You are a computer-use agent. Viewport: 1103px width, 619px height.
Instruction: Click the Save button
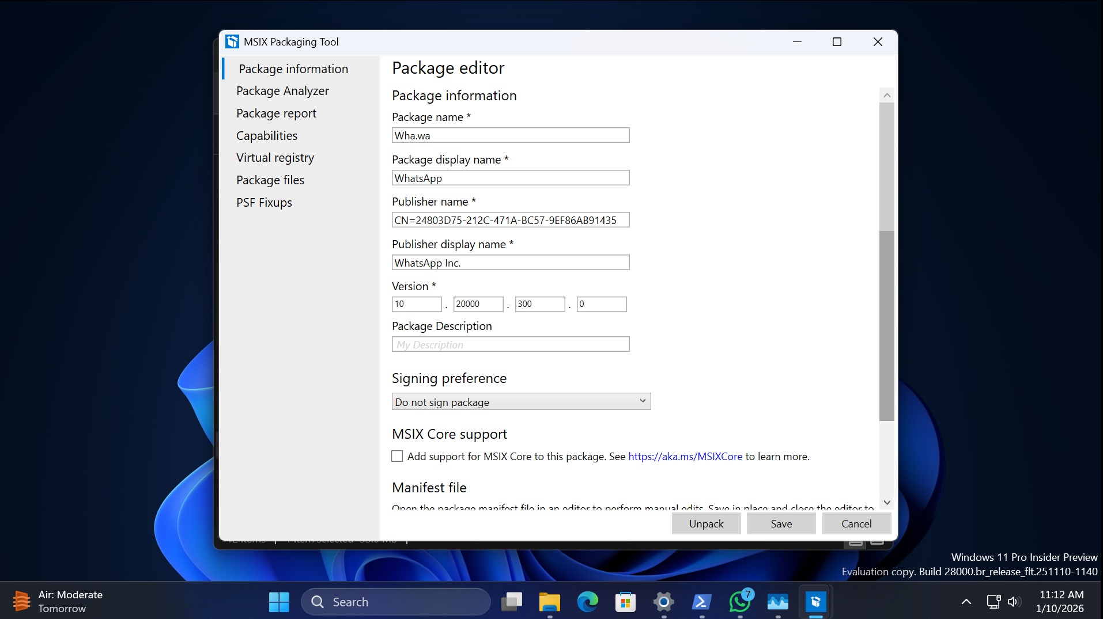pyautogui.click(x=781, y=523)
